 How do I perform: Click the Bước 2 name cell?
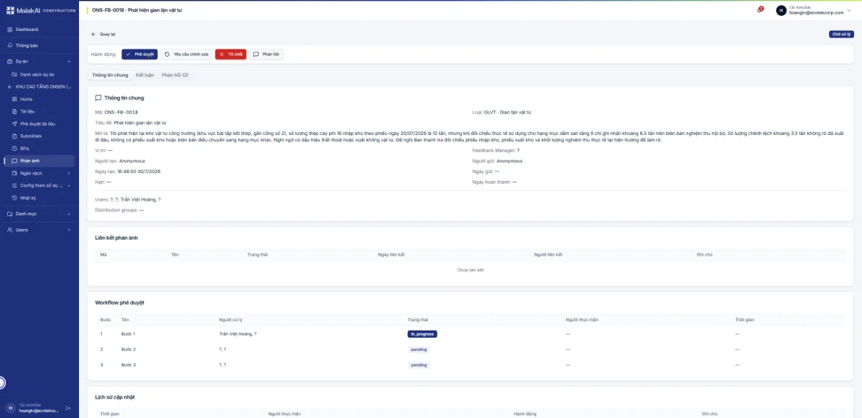(x=129, y=350)
